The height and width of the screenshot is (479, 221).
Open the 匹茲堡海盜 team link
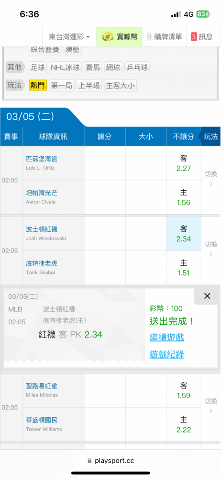point(42,159)
